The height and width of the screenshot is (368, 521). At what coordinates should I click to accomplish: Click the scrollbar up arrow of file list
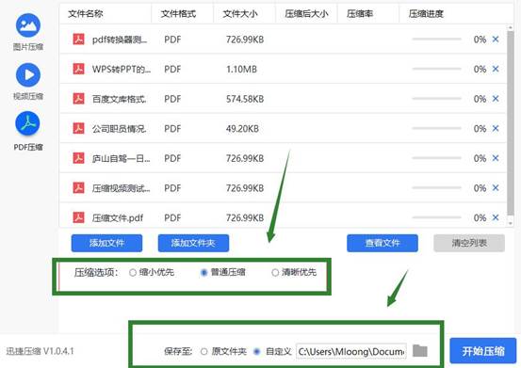click(x=511, y=27)
